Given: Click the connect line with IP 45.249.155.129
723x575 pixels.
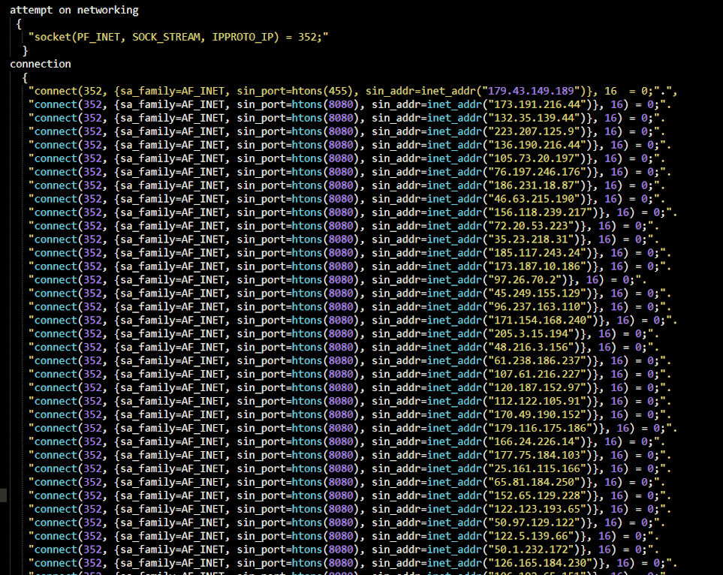Looking at the screenshot, I should (350, 294).
